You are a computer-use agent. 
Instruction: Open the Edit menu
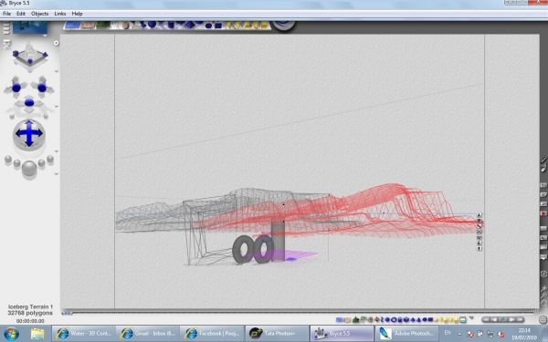click(x=21, y=14)
